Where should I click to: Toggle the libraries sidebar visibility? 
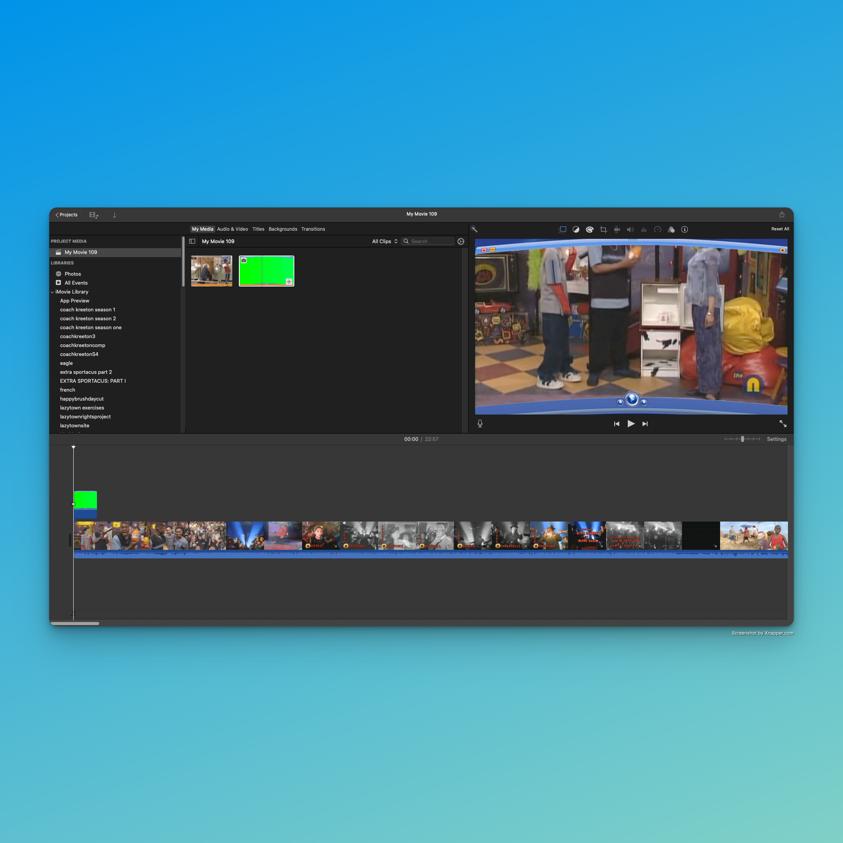(192, 241)
